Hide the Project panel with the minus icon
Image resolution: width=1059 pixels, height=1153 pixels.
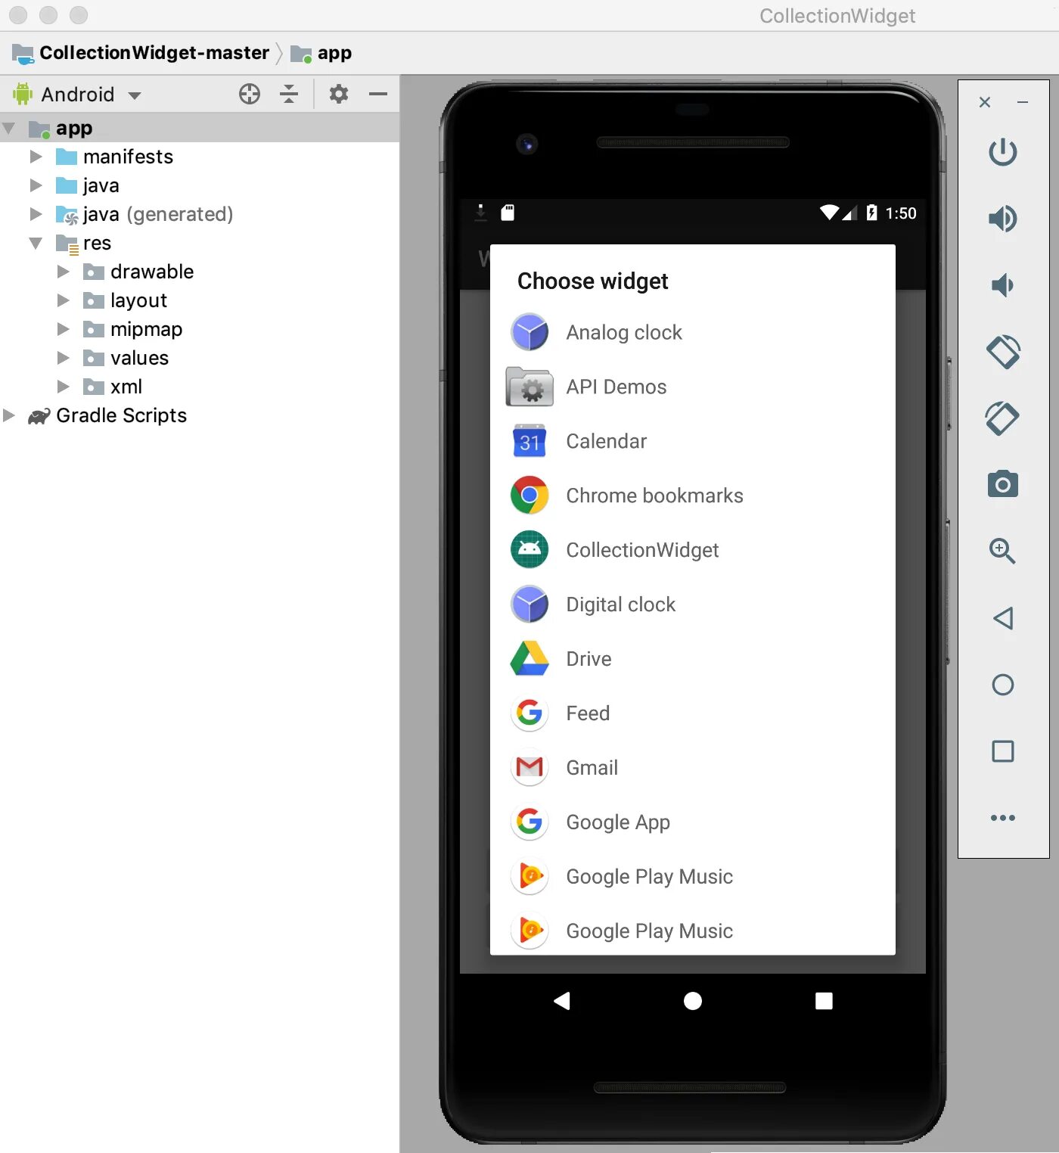(x=378, y=94)
